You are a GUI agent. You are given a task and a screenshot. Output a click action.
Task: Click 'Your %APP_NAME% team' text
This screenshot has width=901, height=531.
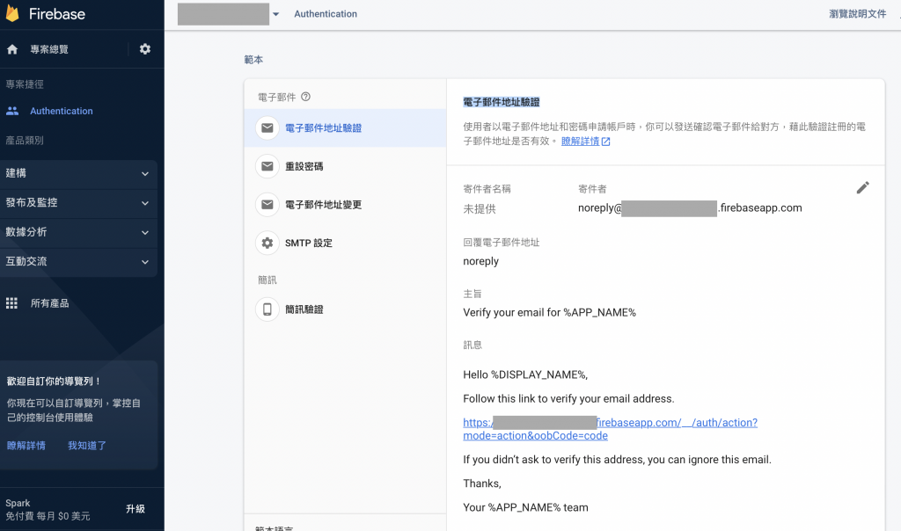click(526, 507)
